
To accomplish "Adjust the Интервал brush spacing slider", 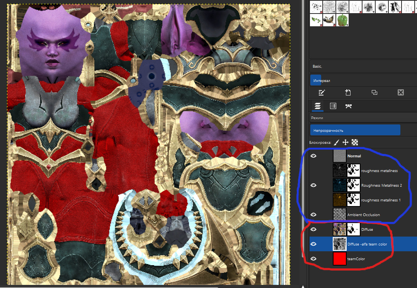I will 363,80.
